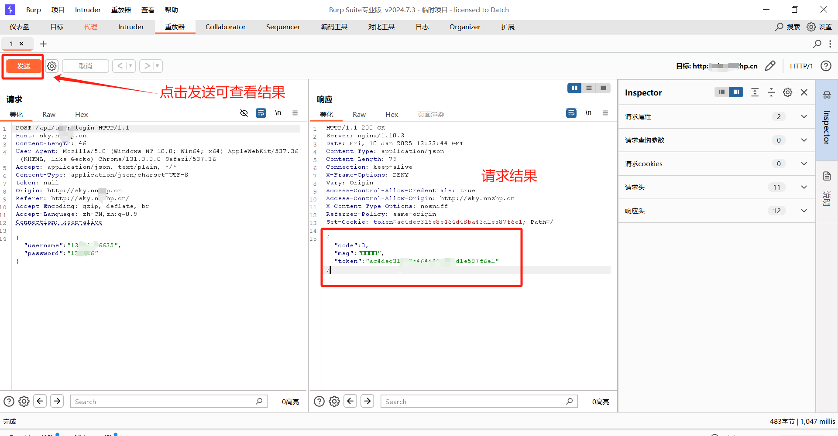Screen dimensions: 838x436
Task: Open the 对比工具 comparer tab
Action: [x=381, y=27]
